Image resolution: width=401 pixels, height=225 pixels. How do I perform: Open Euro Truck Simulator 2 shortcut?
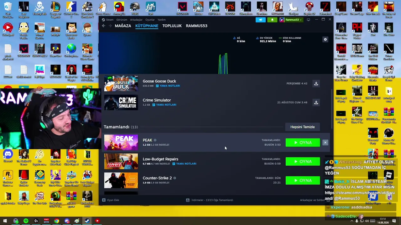click(87, 9)
